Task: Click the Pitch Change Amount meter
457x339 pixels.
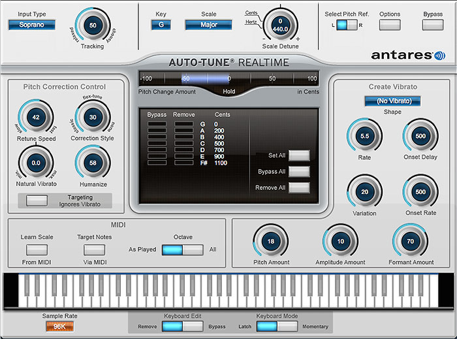Action: (x=228, y=78)
